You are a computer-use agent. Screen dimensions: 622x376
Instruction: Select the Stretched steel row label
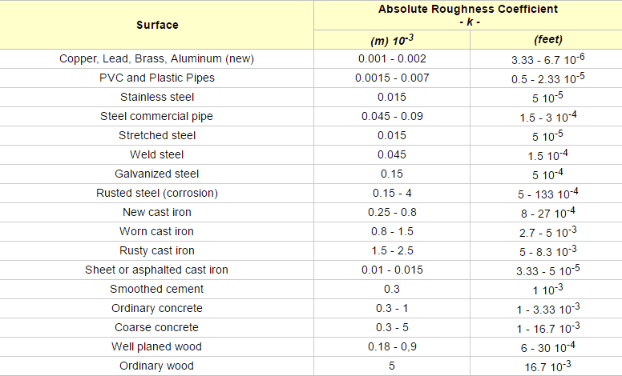click(156, 136)
